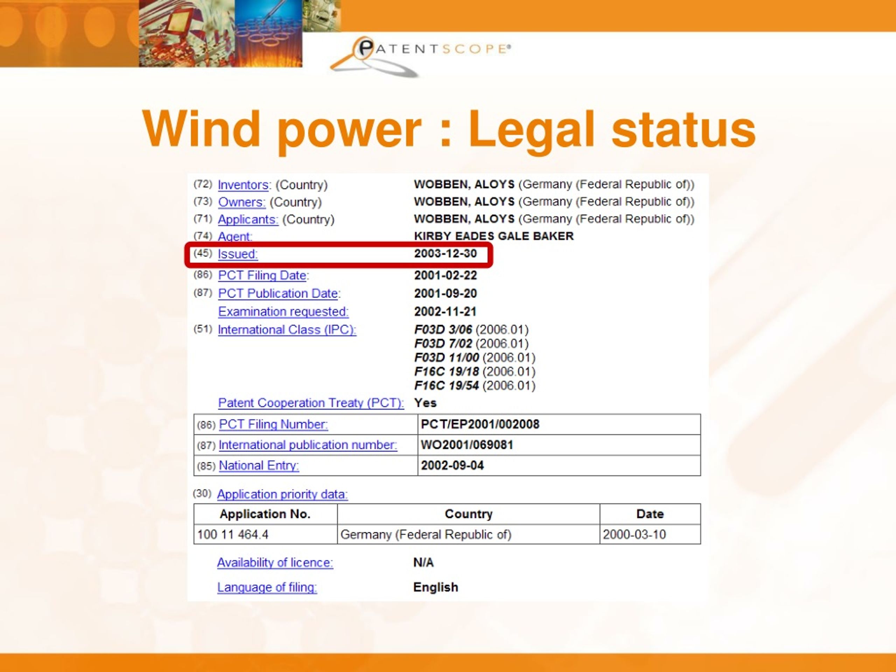Click the Examination requested link
The width and height of the screenshot is (896, 672).
(x=283, y=312)
